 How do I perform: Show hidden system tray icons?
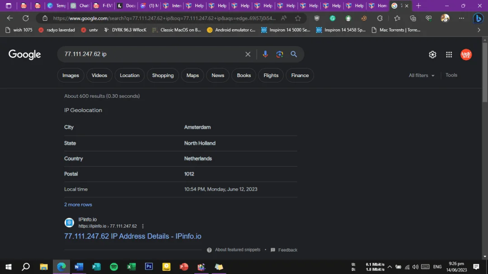pos(389,267)
